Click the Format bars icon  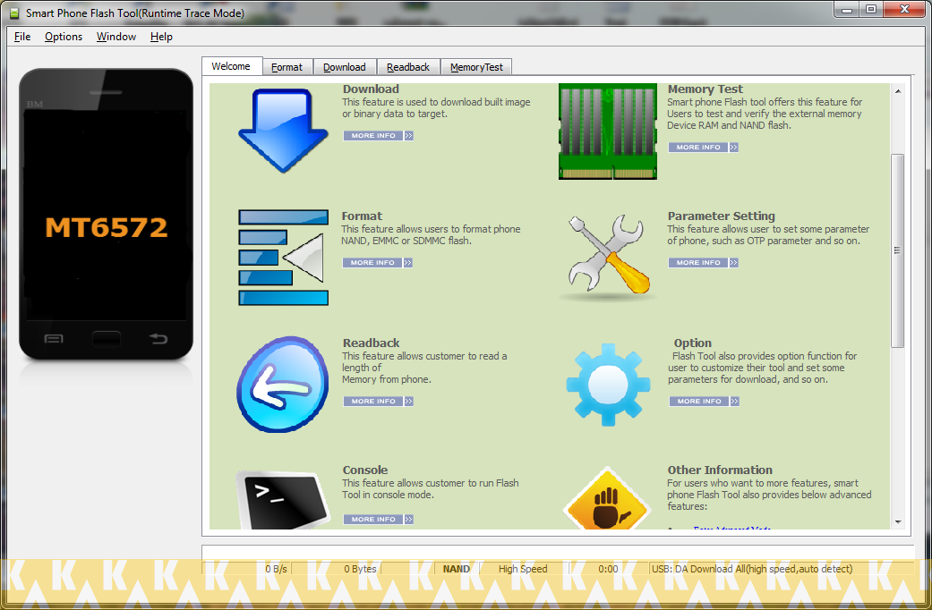[x=284, y=258]
